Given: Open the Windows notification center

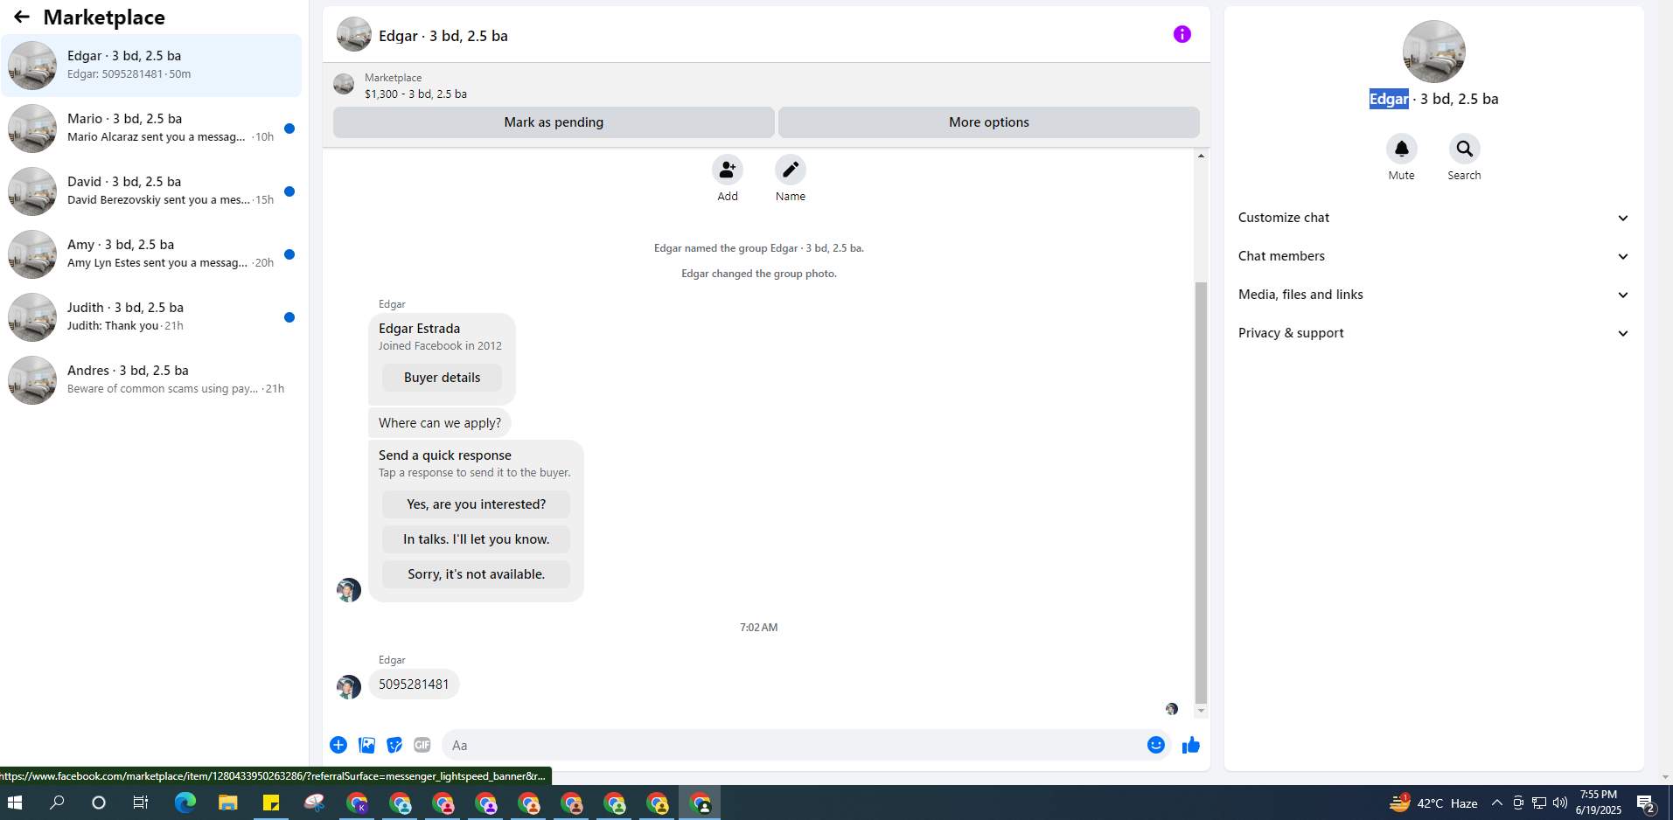Looking at the screenshot, I should (1646, 803).
